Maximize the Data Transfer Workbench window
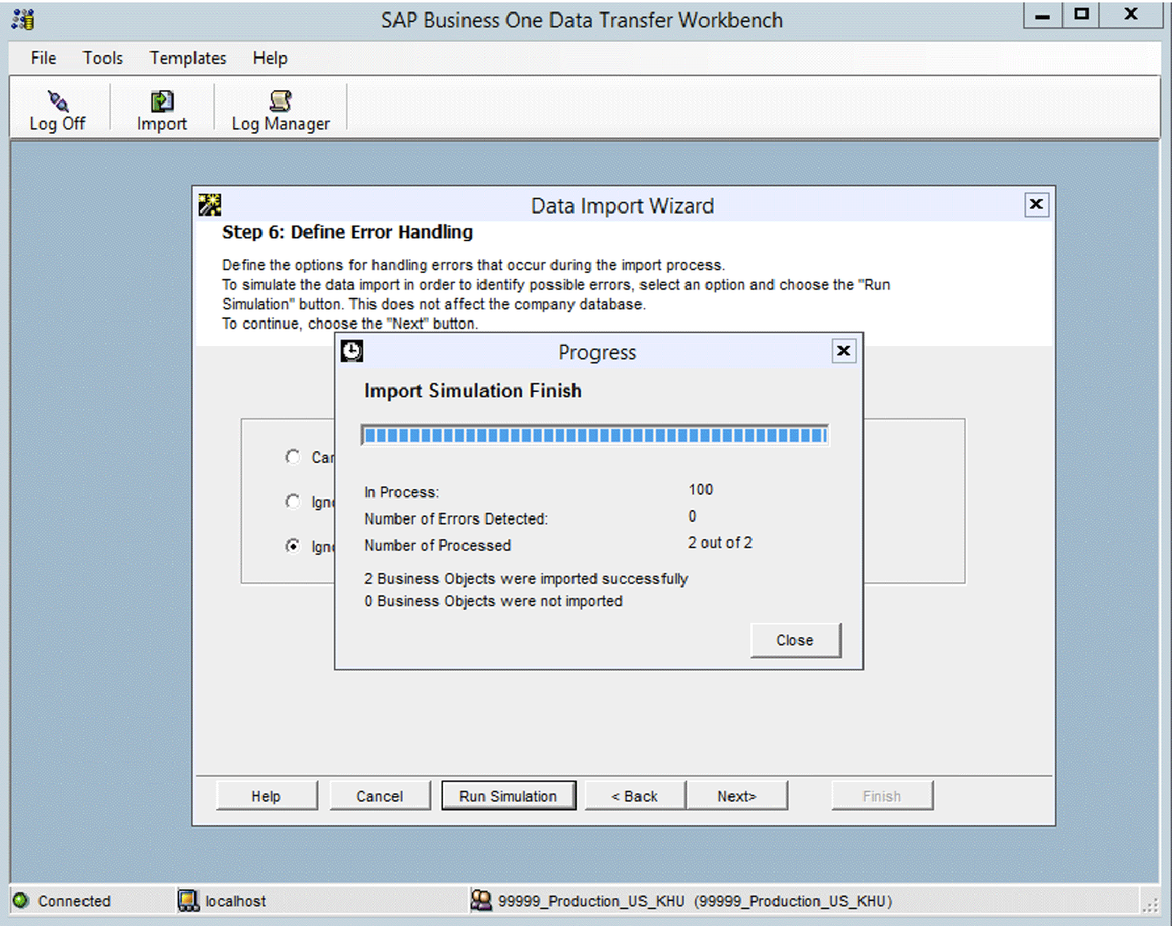Viewport: 1172px width, 926px height. point(1081,15)
